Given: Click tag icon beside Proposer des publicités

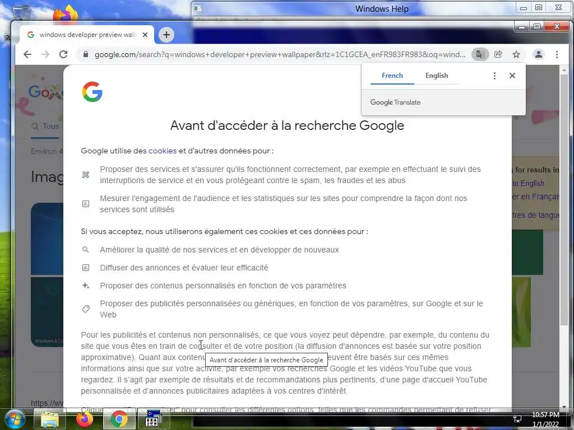Looking at the screenshot, I should pyautogui.click(x=86, y=309).
